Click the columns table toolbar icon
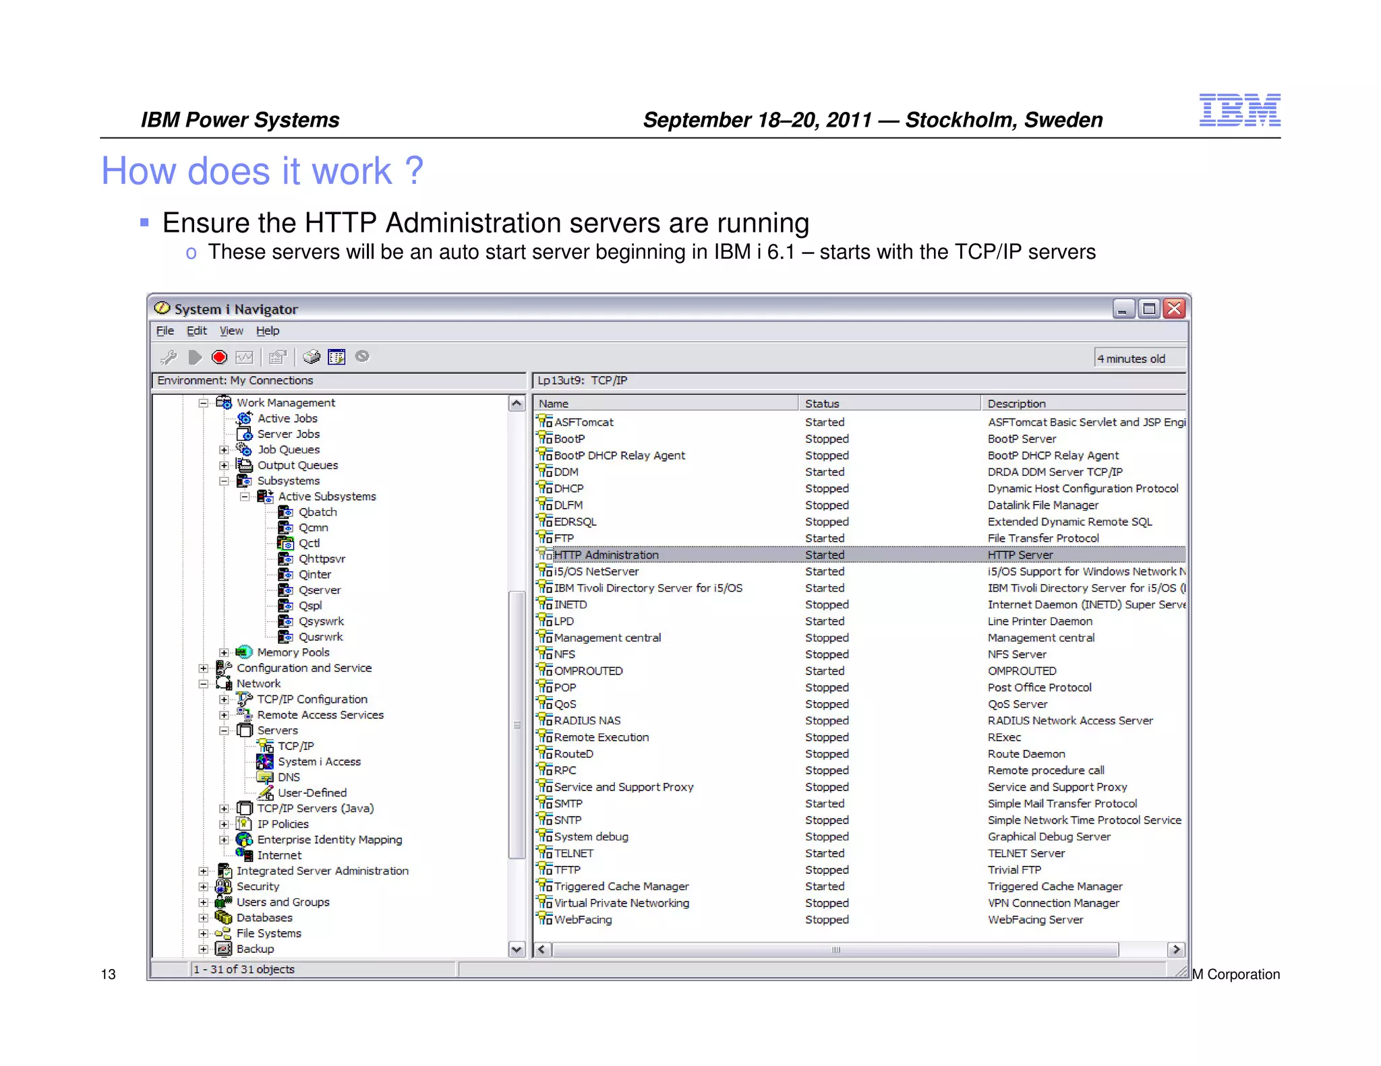This screenshot has height=1066, width=1381. point(336,357)
